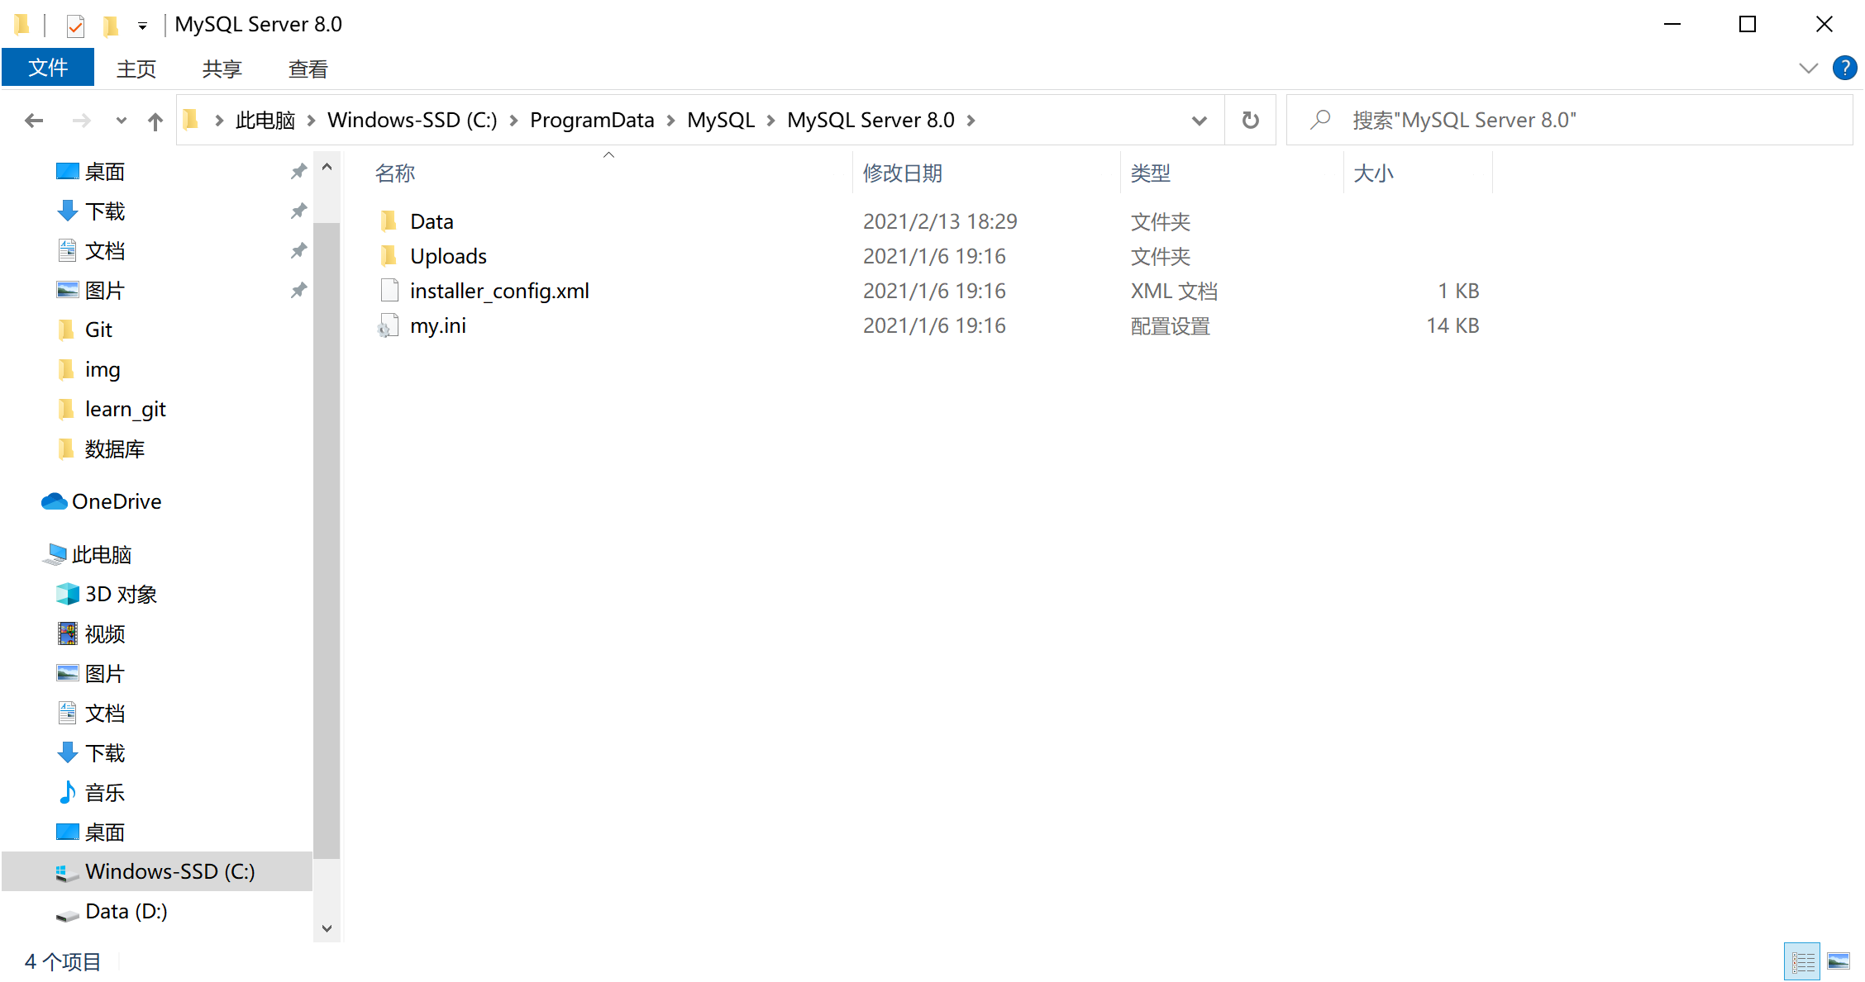Open recent locations dropdown arrow
The image size is (1865, 982).
[x=121, y=121]
